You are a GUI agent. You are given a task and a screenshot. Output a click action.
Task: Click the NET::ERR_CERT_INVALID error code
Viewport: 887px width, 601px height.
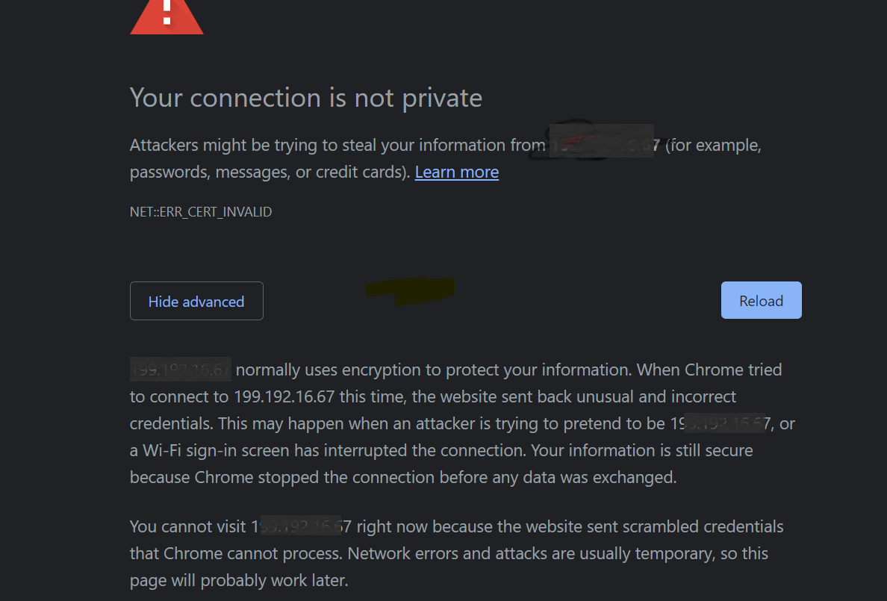[201, 212]
